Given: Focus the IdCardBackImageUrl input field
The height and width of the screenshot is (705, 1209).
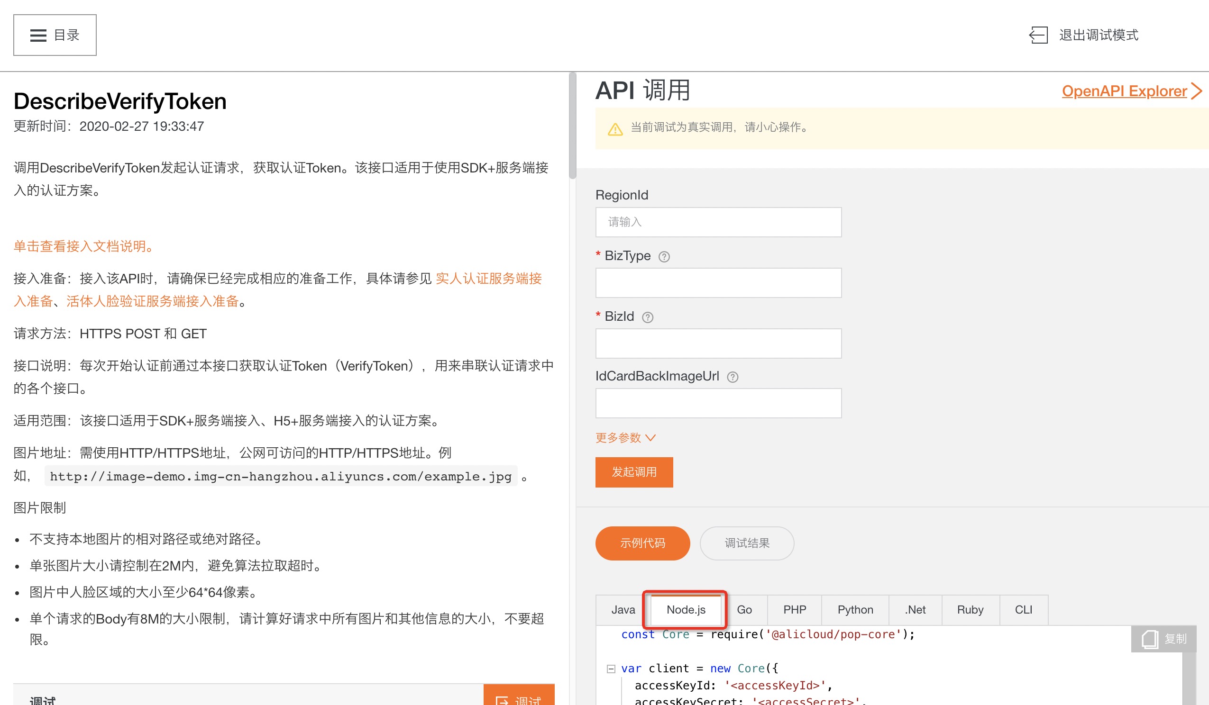Looking at the screenshot, I should point(718,403).
